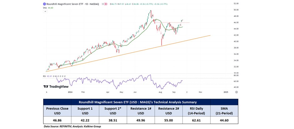This screenshot has height=129, width=294.
Task: Click the Data Source REFINITIV footnote
Action: tap(72, 127)
